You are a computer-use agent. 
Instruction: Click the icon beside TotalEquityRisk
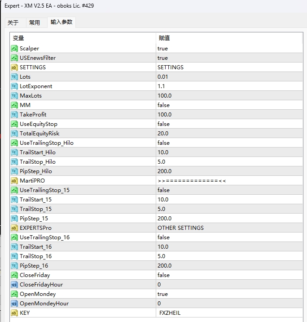pos(14,134)
